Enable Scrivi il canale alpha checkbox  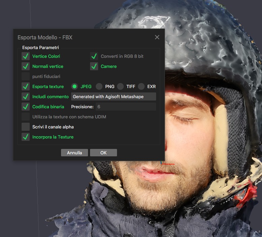[26, 127]
